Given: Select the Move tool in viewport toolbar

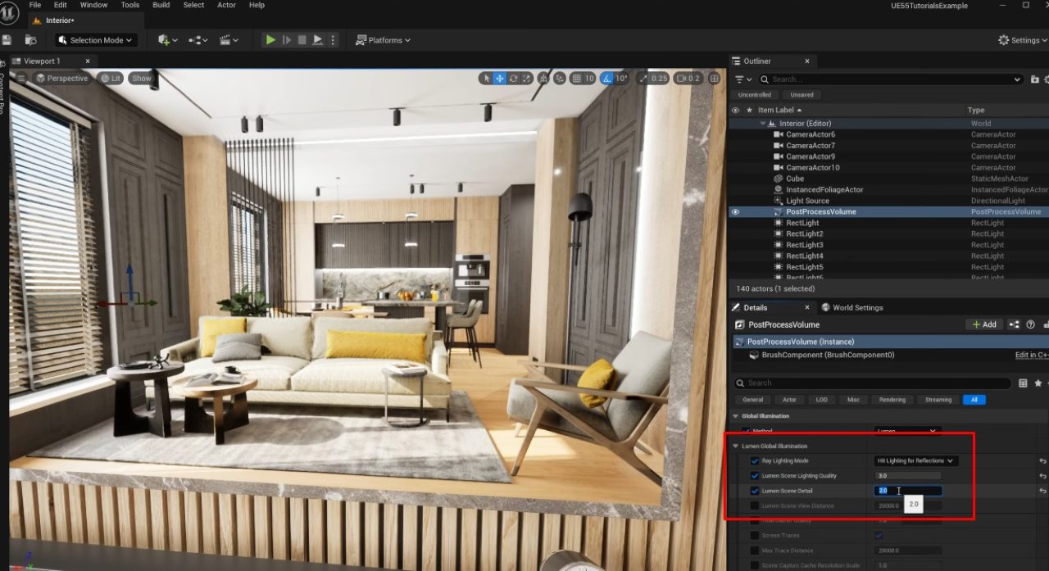Looking at the screenshot, I should pyautogui.click(x=500, y=78).
